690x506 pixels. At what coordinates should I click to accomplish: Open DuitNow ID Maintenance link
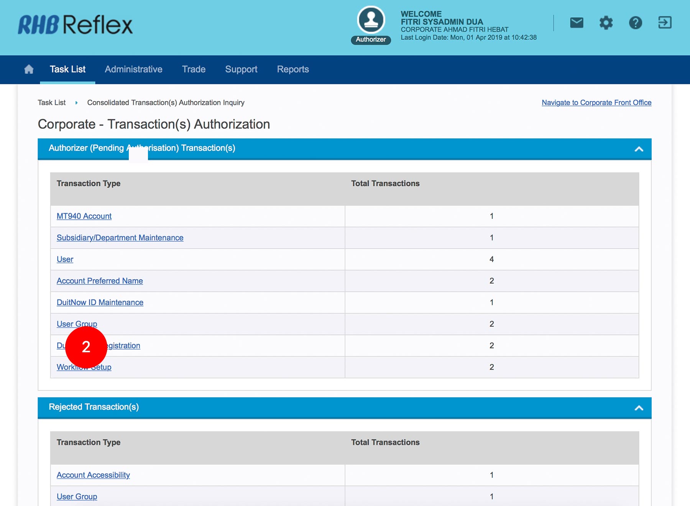(100, 302)
